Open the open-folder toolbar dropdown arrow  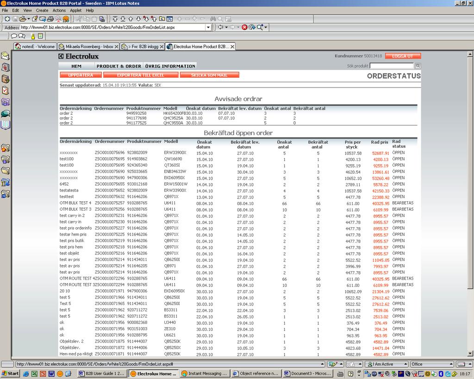coord(28,19)
